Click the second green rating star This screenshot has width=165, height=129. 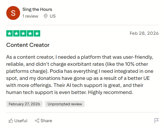click(x=16, y=34)
